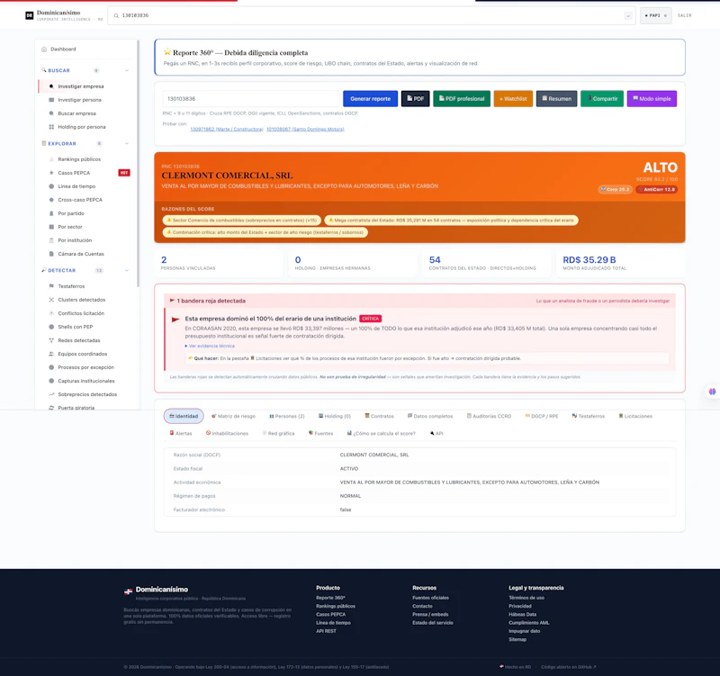Click the RNC input field with 130103836
Image resolution: width=720 pixels, height=676 pixels.
(251, 99)
